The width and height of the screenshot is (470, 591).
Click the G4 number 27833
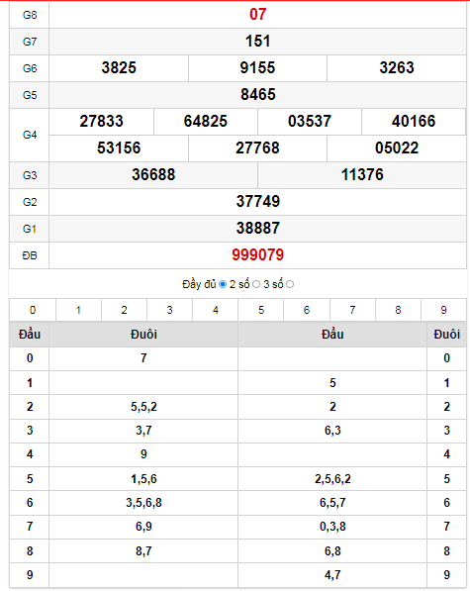[101, 122]
